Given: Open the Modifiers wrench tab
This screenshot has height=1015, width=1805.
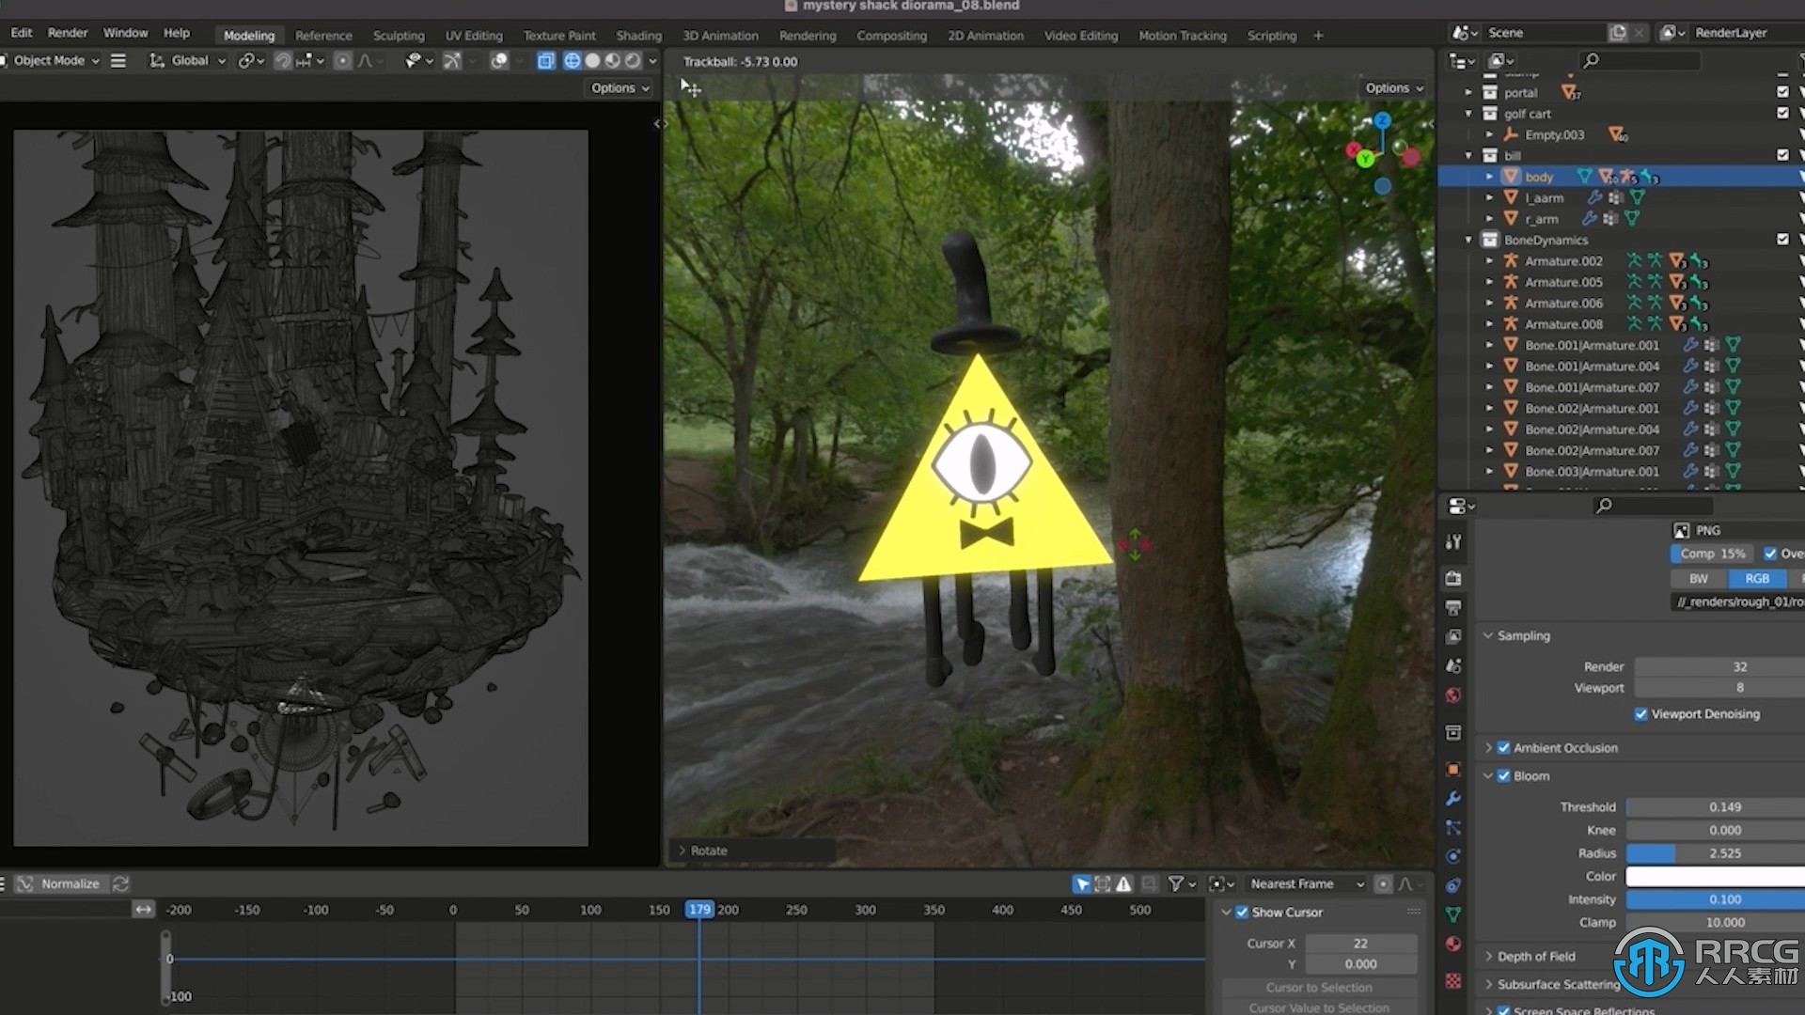Looking at the screenshot, I should (x=1453, y=799).
